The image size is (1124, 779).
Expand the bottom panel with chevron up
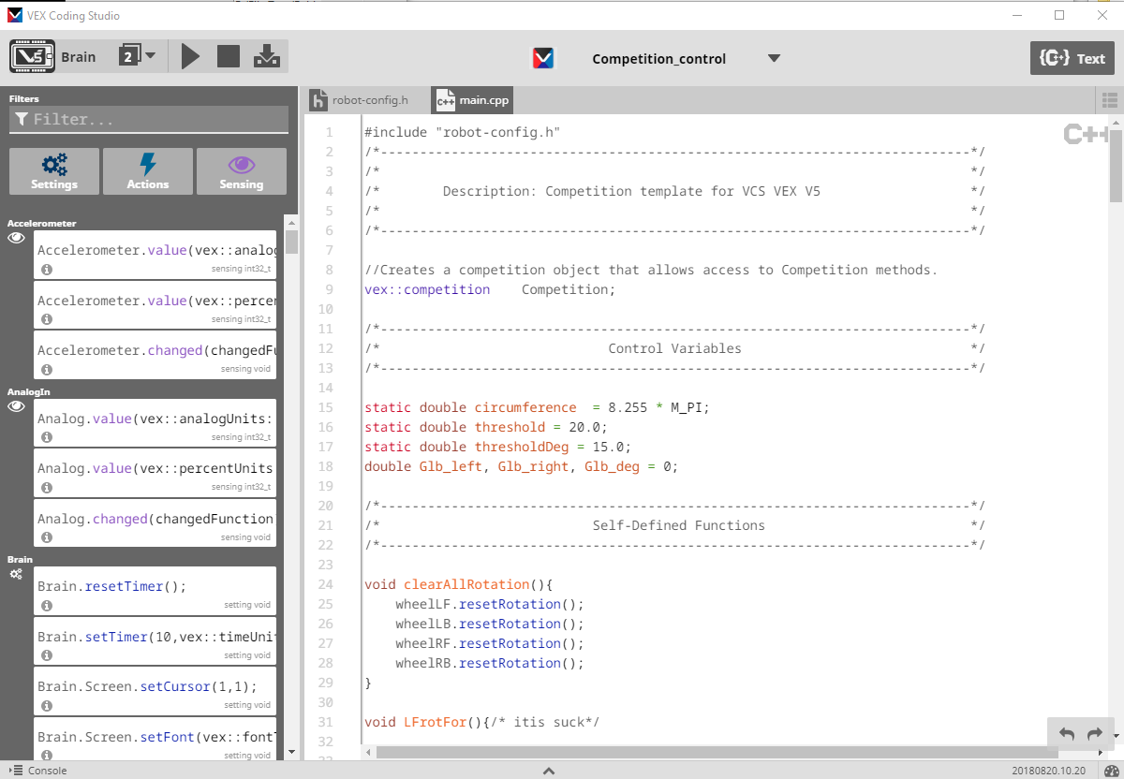point(549,771)
